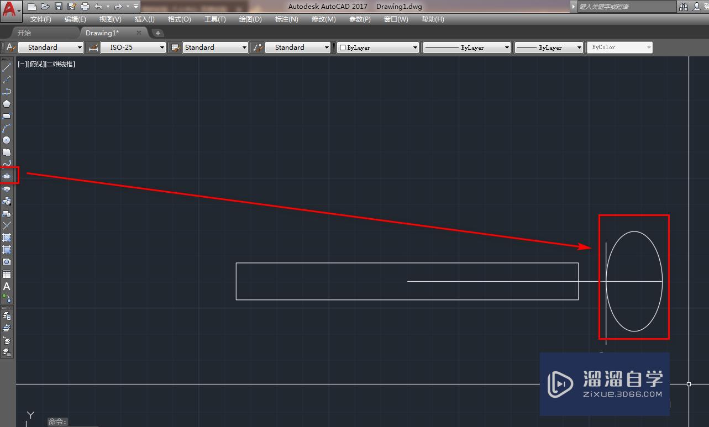
Task: Open the 帮助(H) menu
Action: (433, 19)
